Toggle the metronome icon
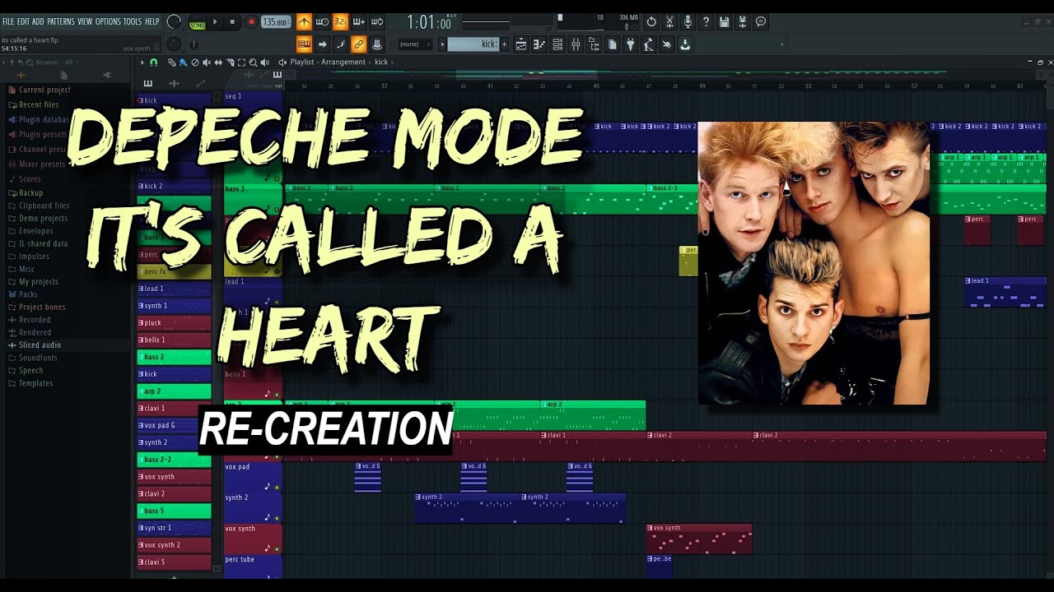Image resolution: width=1054 pixels, height=592 pixels. coord(304,22)
